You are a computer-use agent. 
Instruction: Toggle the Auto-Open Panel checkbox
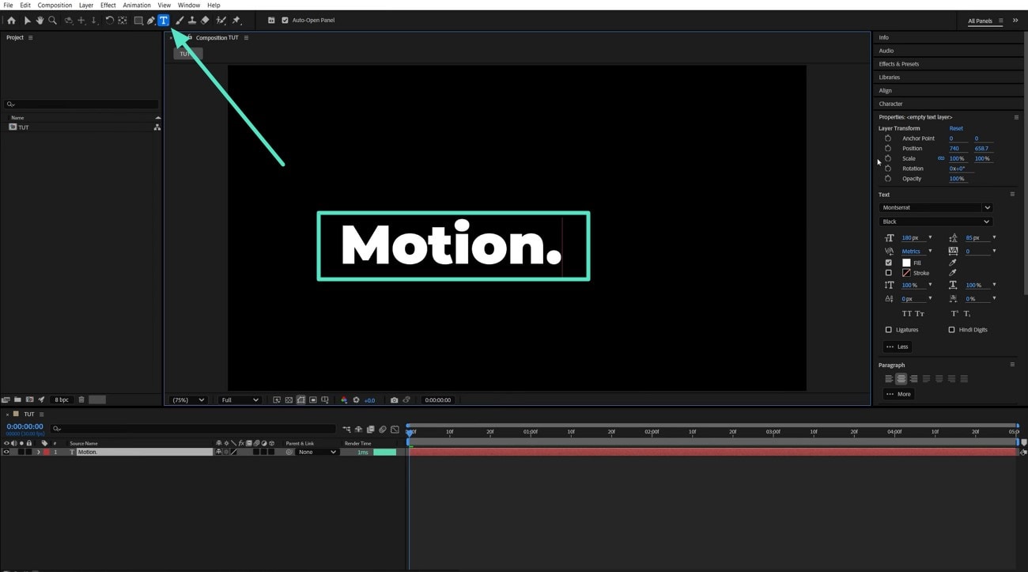click(x=285, y=21)
